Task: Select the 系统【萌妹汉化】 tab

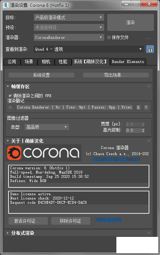Action: coord(90,62)
